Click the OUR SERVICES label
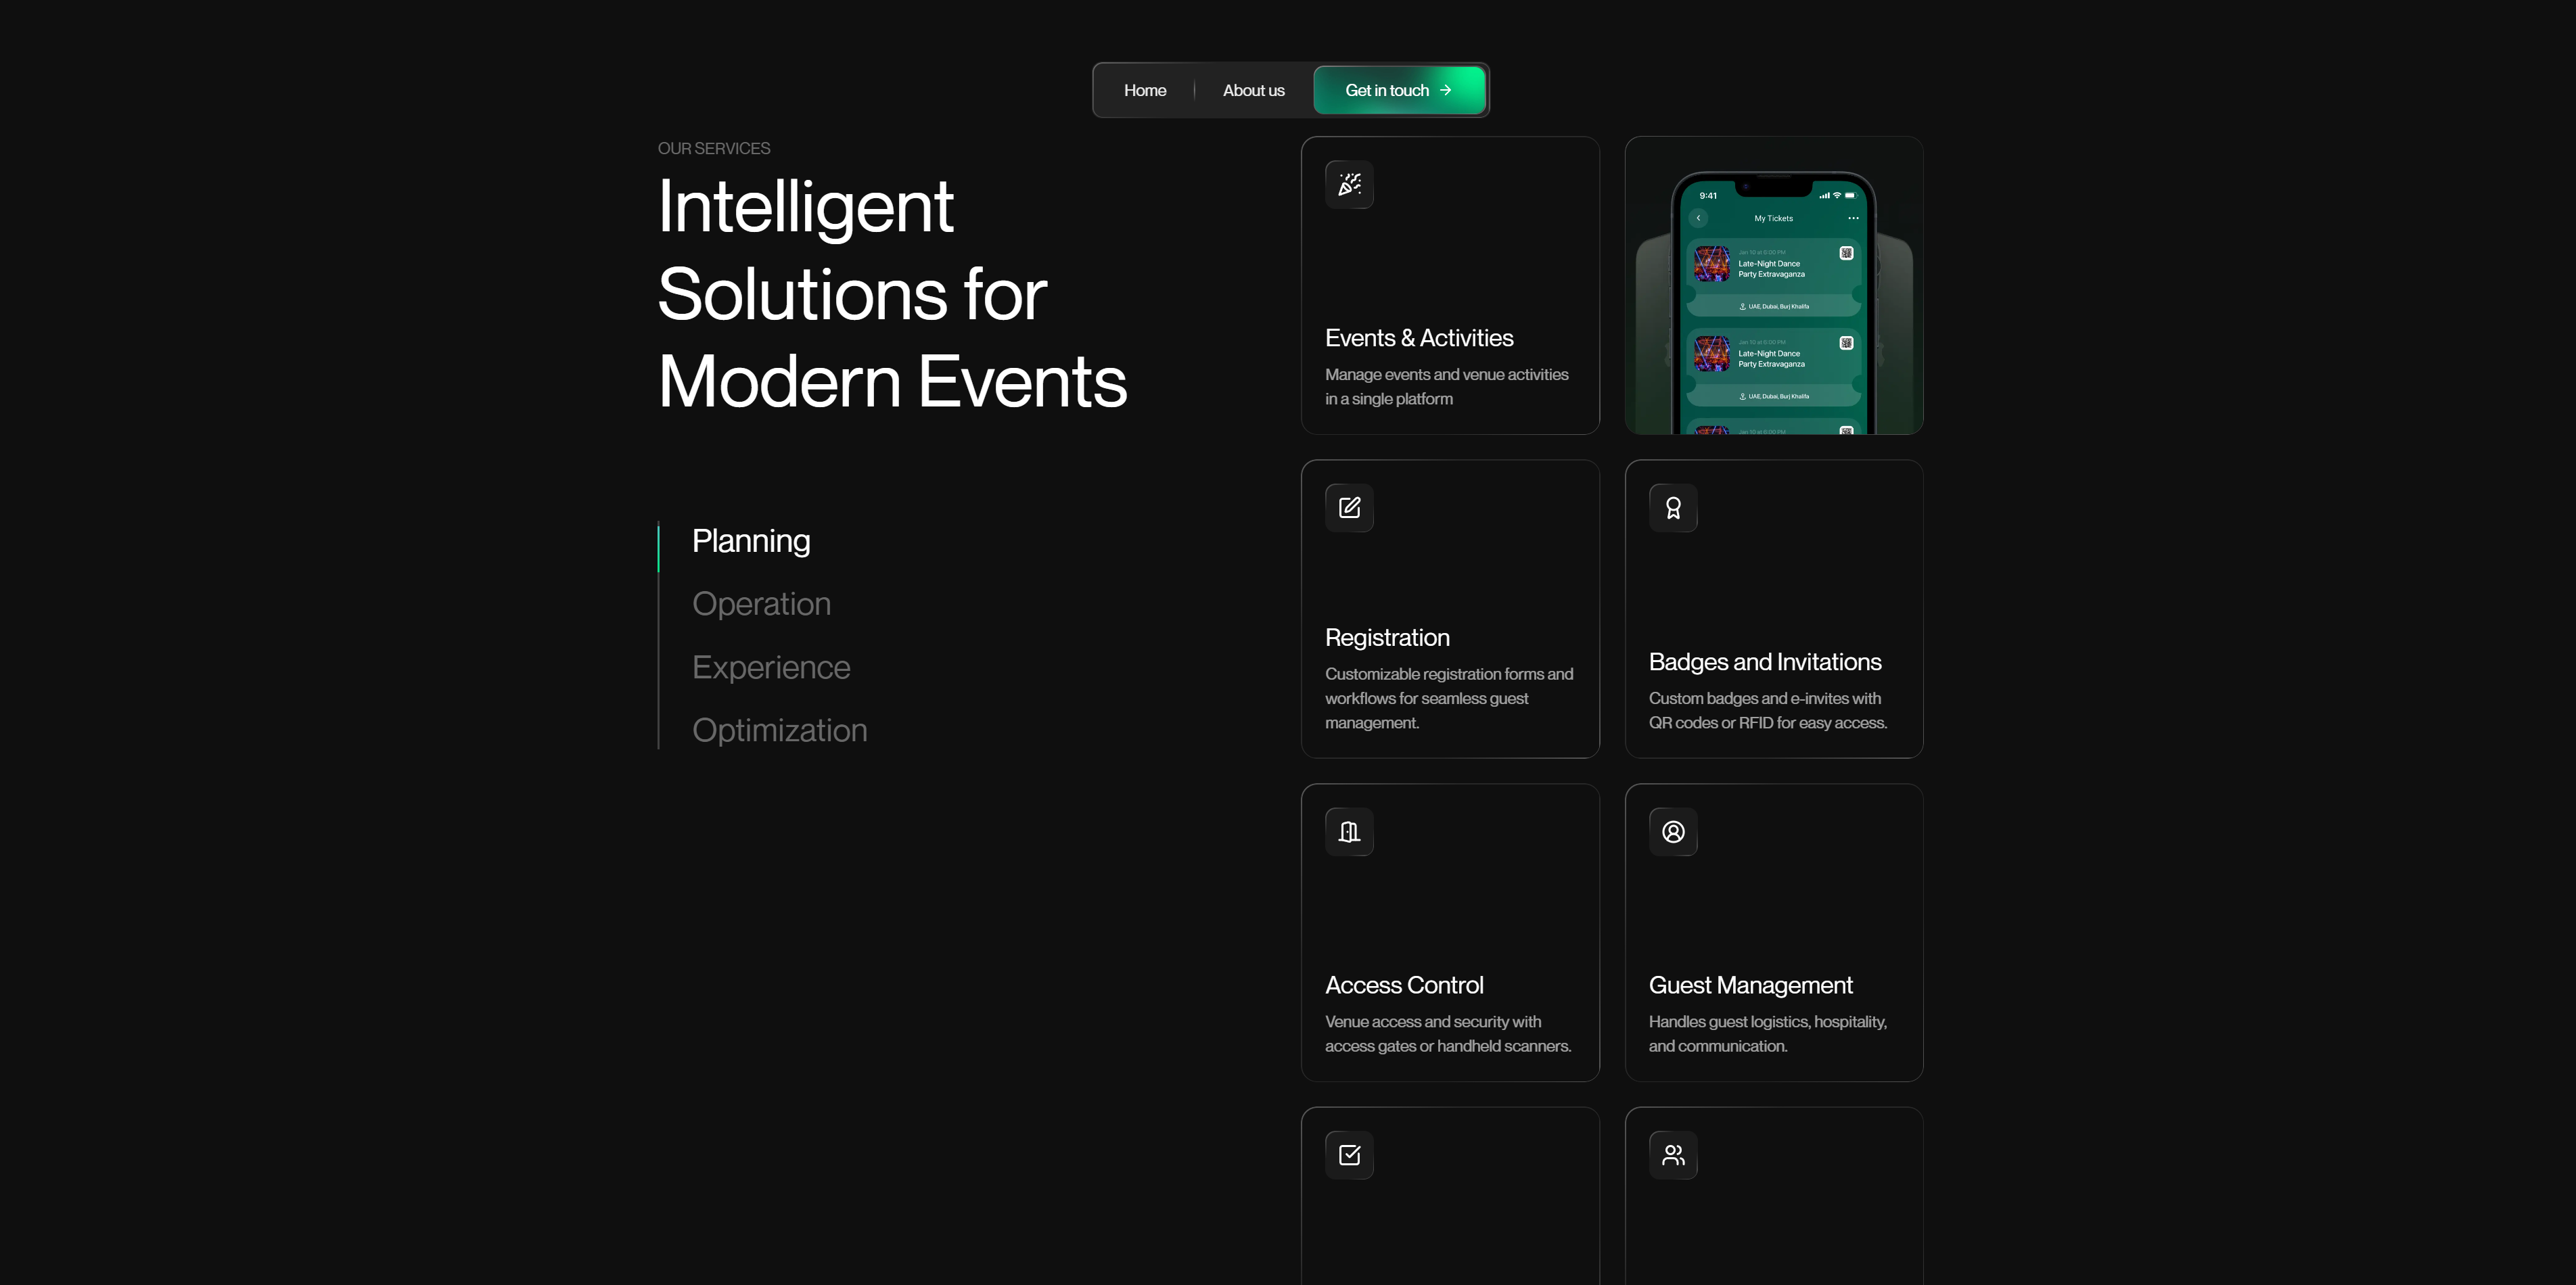This screenshot has height=1285, width=2576. point(714,148)
